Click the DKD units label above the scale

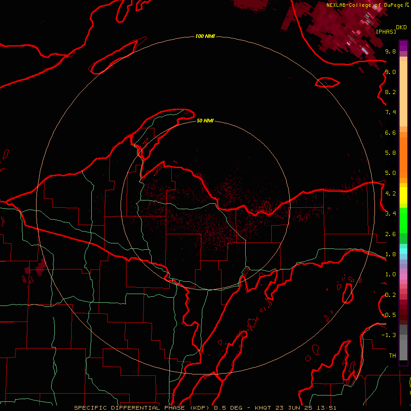click(x=401, y=27)
